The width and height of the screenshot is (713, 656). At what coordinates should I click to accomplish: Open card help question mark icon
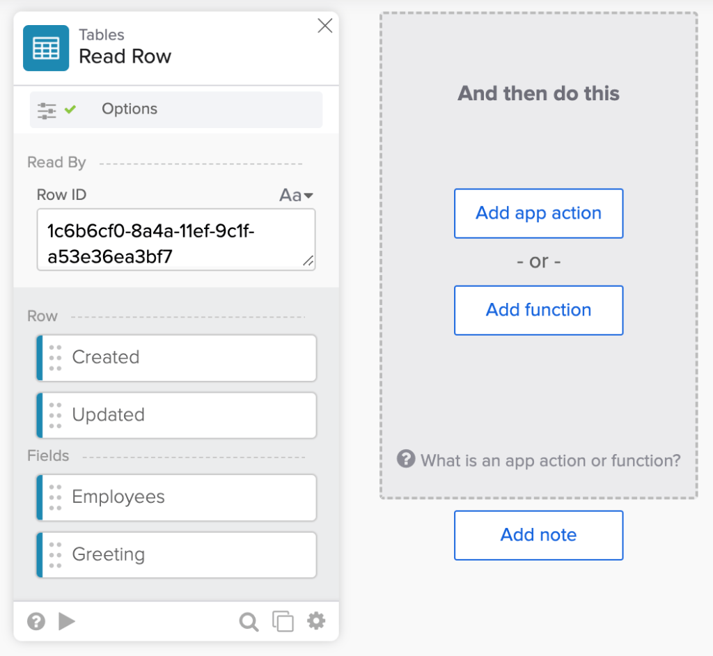tap(36, 621)
